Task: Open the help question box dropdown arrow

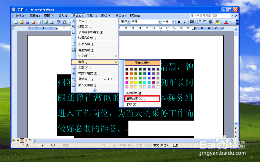Action: tap(232, 16)
